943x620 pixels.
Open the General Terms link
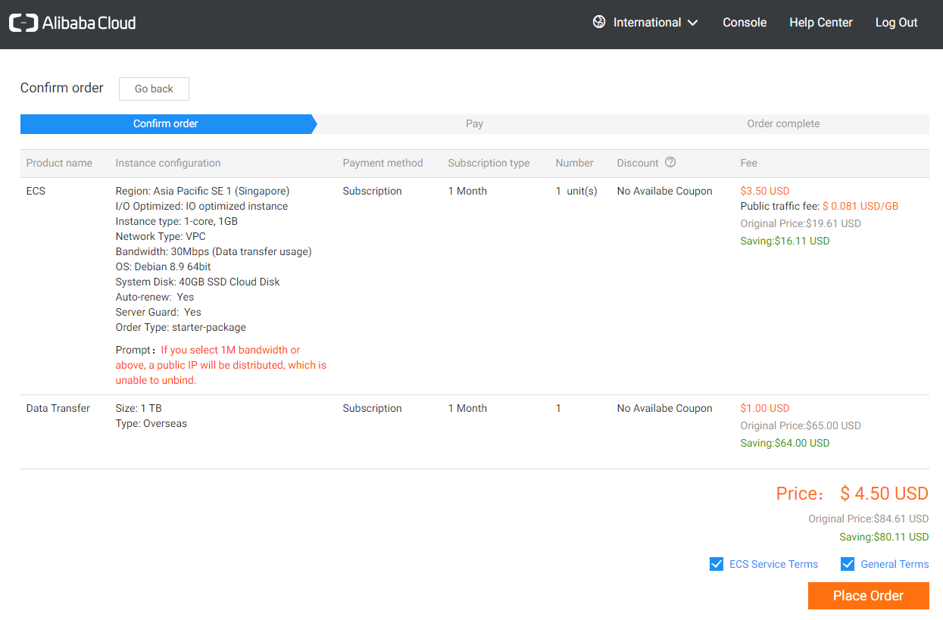[x=895, y=564]
